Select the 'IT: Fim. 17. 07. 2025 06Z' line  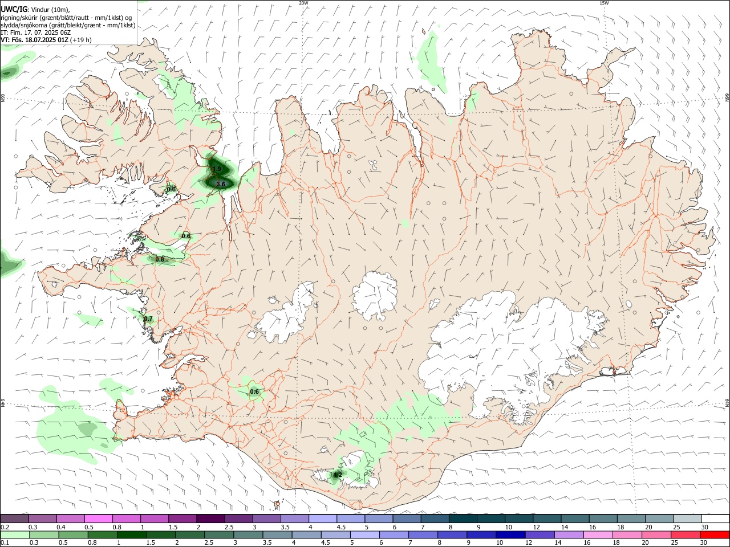point(36,32)
